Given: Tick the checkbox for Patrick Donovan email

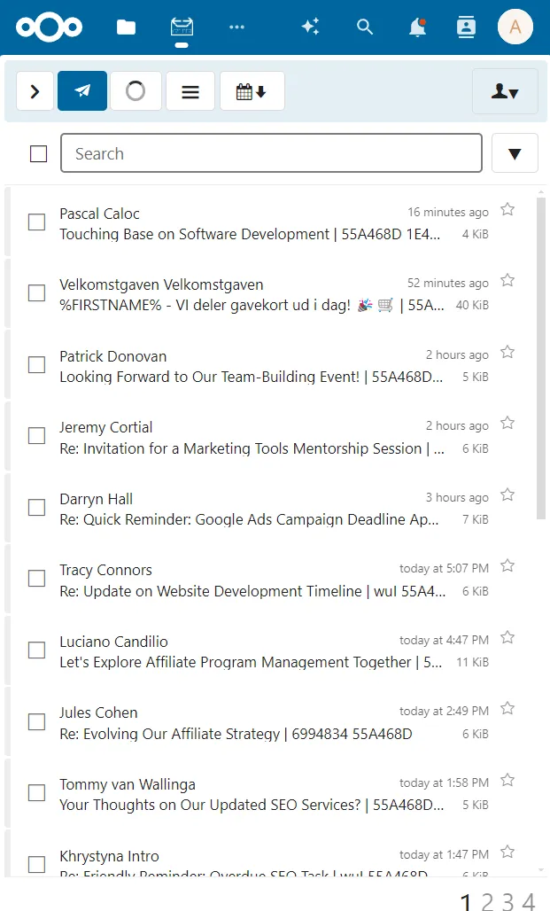Looking at the screenshot, I should pos(36,365).
